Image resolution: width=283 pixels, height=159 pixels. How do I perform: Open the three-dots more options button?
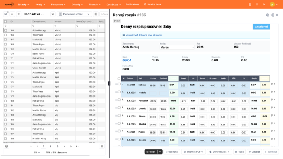pos(12,14)
